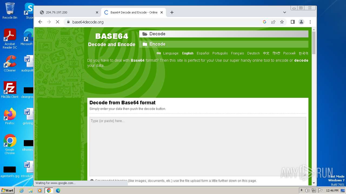Open the Decode section
The width and height of the screenshot is (346, 194).
(224, 34)
